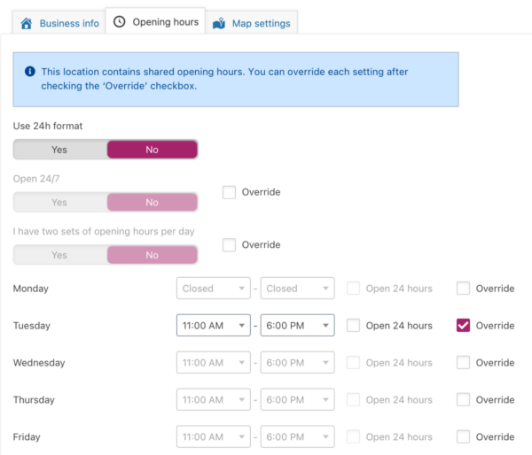The image size is (532, 455).
Task: Tick Override for Friday
Action: [464, 436]
